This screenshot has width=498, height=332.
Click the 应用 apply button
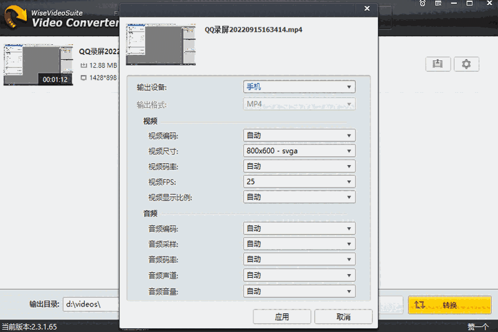tap(282, 317)
